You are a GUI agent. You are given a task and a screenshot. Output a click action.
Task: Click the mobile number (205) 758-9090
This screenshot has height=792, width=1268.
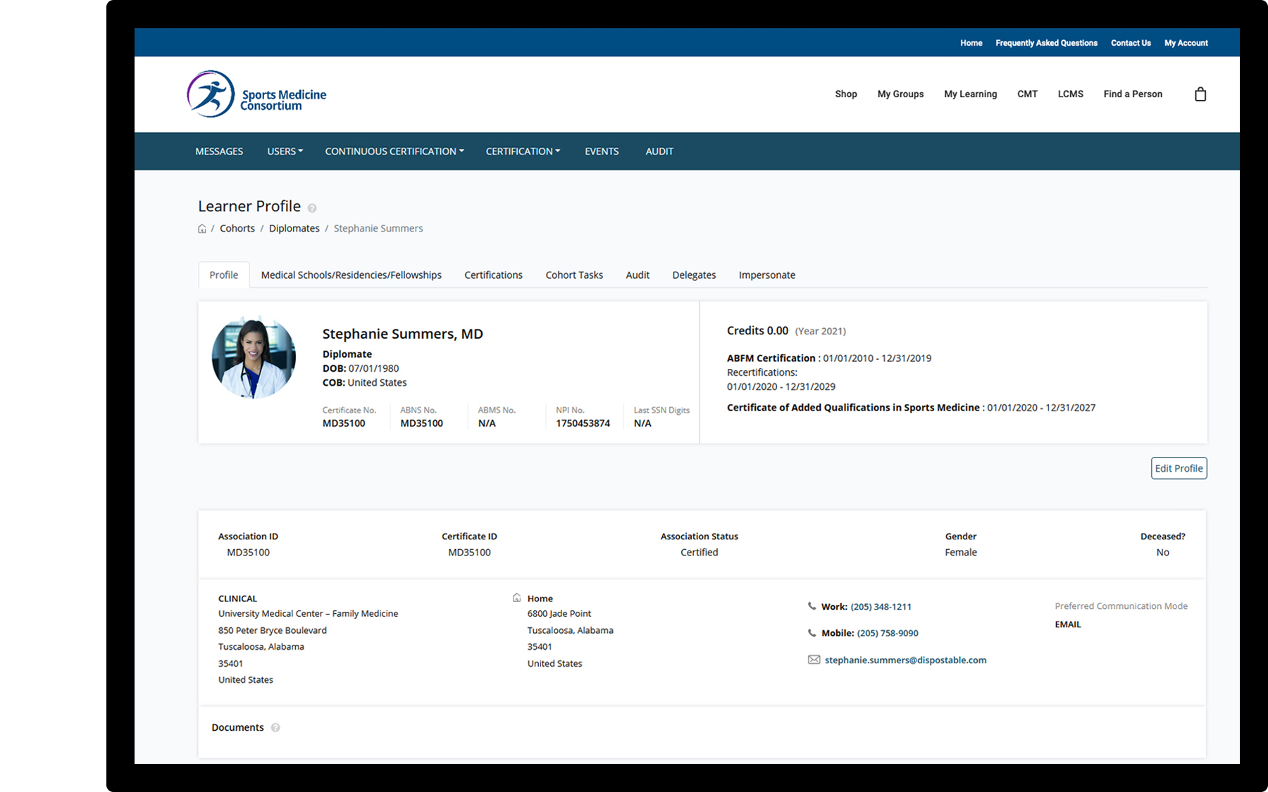(x=888, y=634)
